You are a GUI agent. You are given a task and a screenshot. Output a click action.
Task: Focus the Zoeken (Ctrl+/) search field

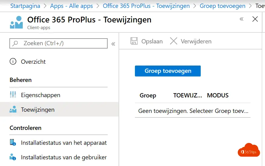click(x=59, y=43)
